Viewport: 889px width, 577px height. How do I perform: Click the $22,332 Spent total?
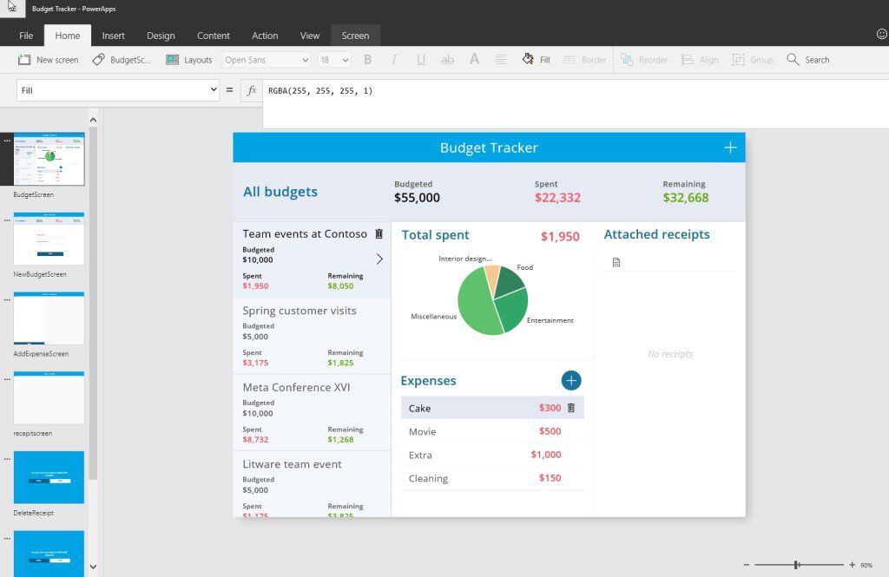click(557, 197)
